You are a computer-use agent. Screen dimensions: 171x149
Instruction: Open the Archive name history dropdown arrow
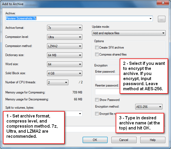[x=150, y=18]
